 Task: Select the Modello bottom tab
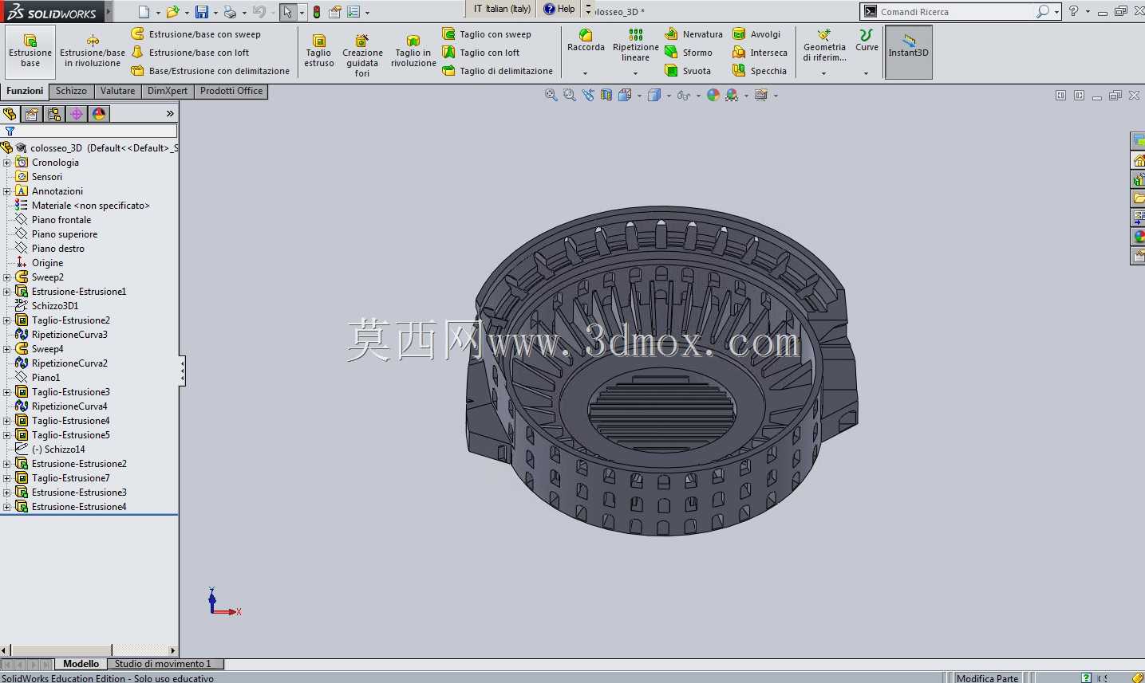point(81,664)
